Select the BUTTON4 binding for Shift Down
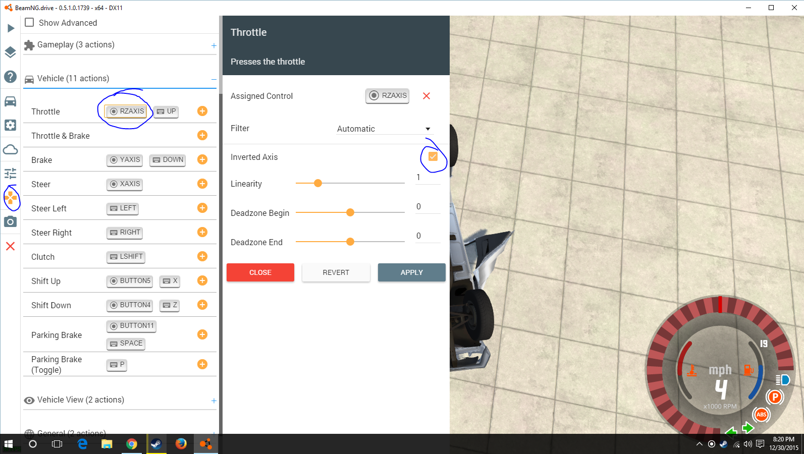Screen dimensions: 804x454 130,305
